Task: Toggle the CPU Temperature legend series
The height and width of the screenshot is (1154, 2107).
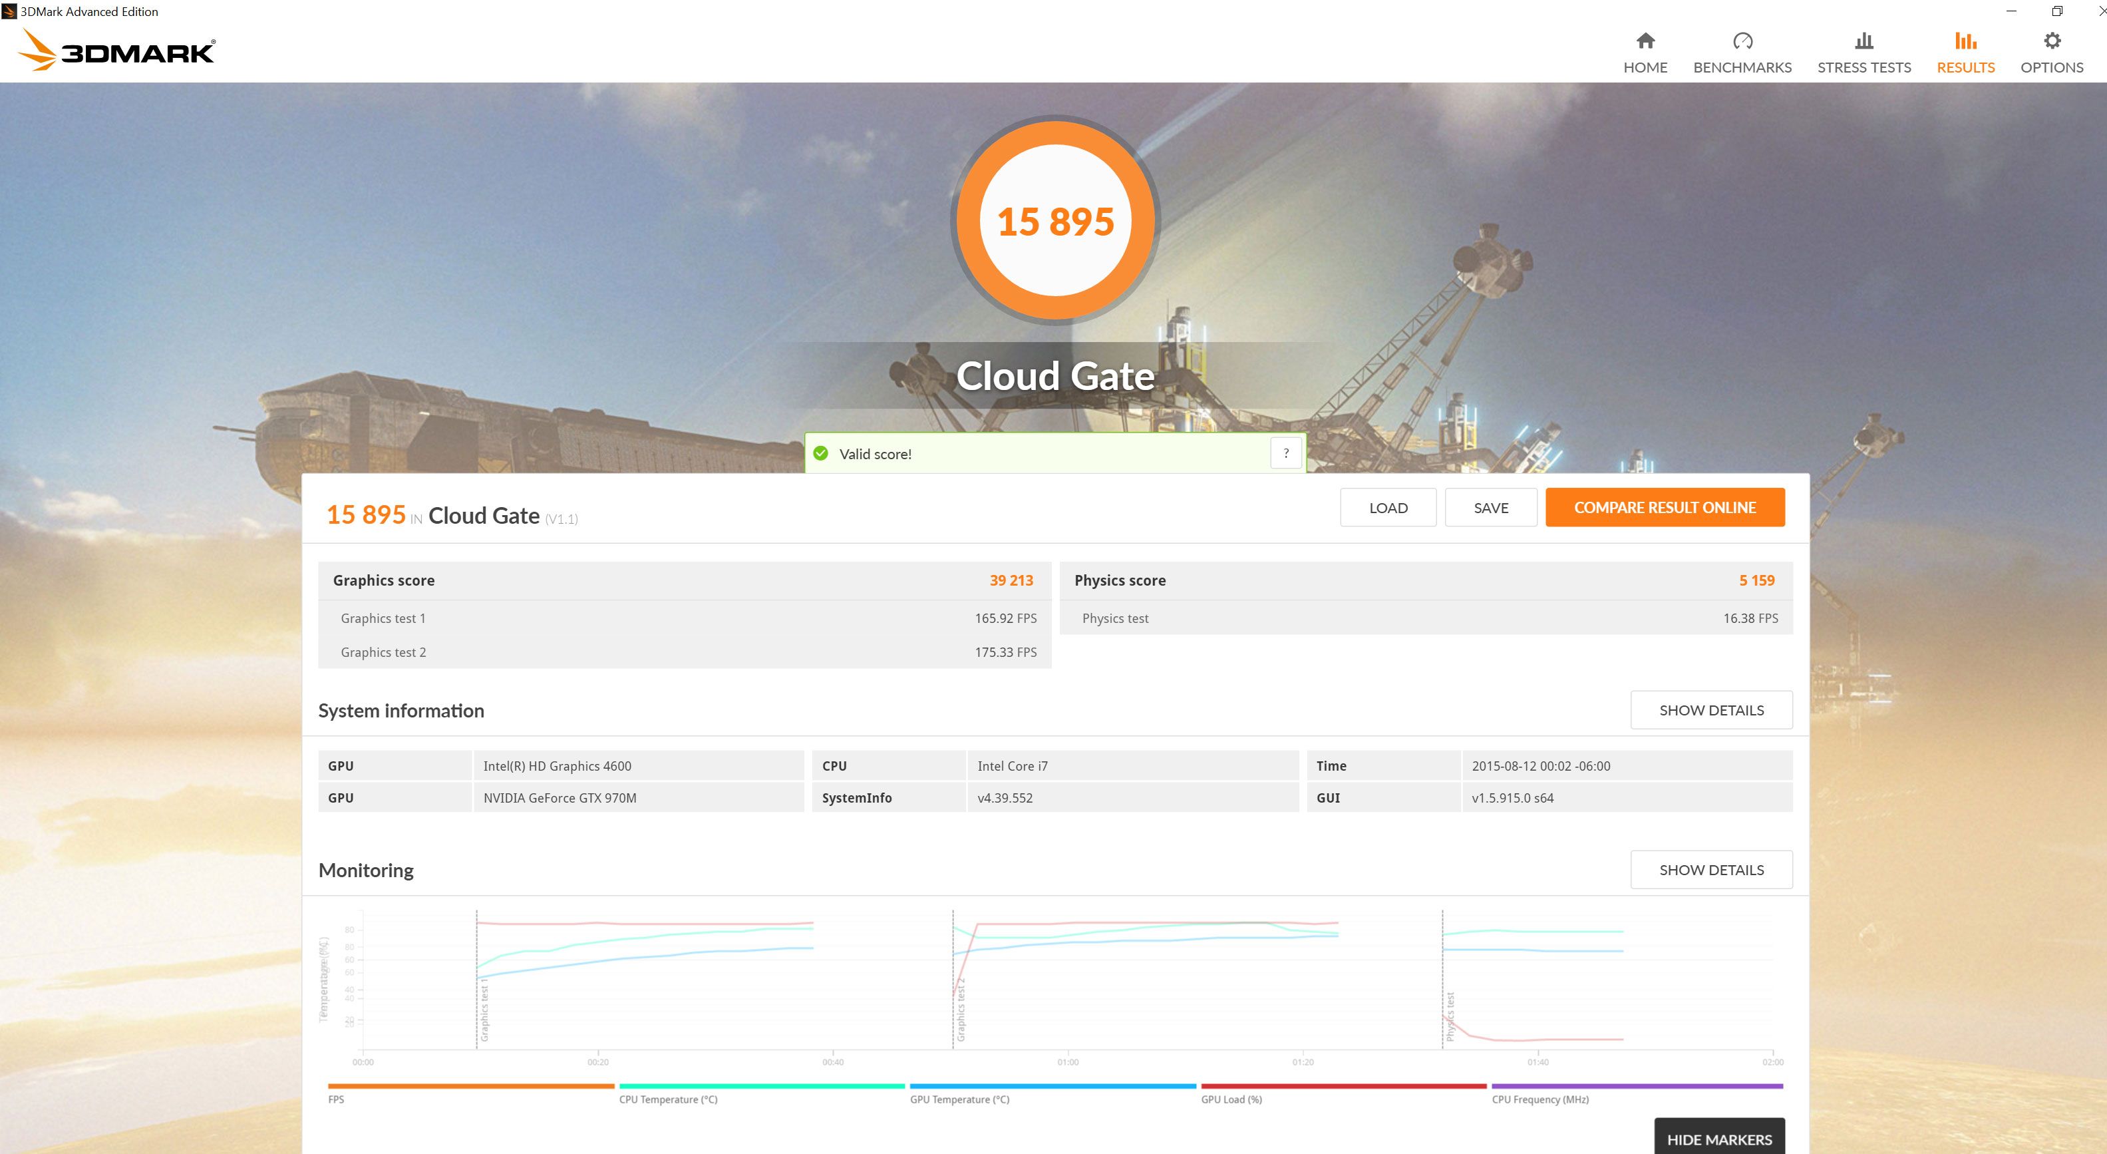Action: pyautogui.click(x=762, y=1093)
